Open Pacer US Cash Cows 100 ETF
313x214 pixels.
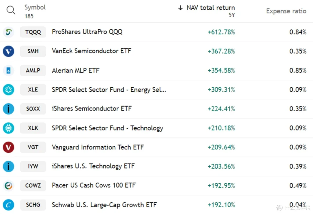coord(94,185)
